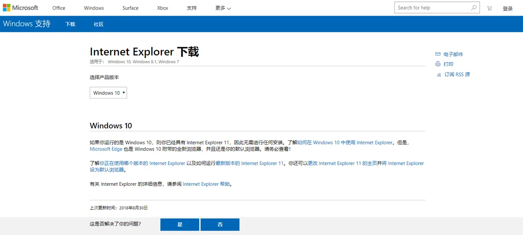Open the Microsoft Edge link
523x235 pixels.
tap(106, 149)
